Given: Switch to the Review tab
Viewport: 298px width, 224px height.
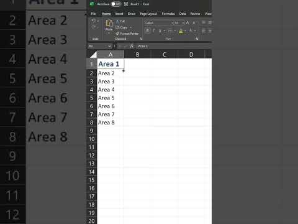Looking at the screenshot, I should click(x=195, y=14).
